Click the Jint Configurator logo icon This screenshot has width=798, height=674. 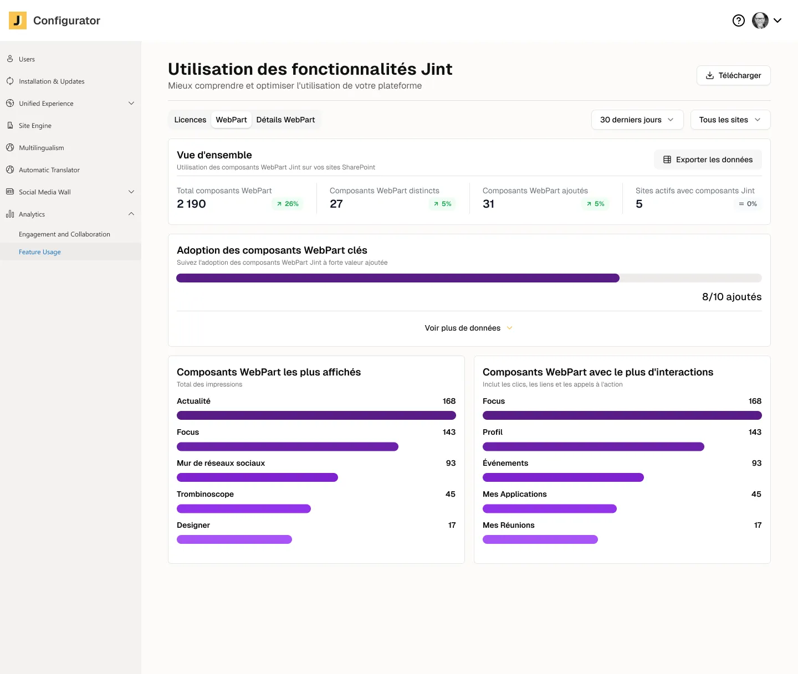point(18,20)
